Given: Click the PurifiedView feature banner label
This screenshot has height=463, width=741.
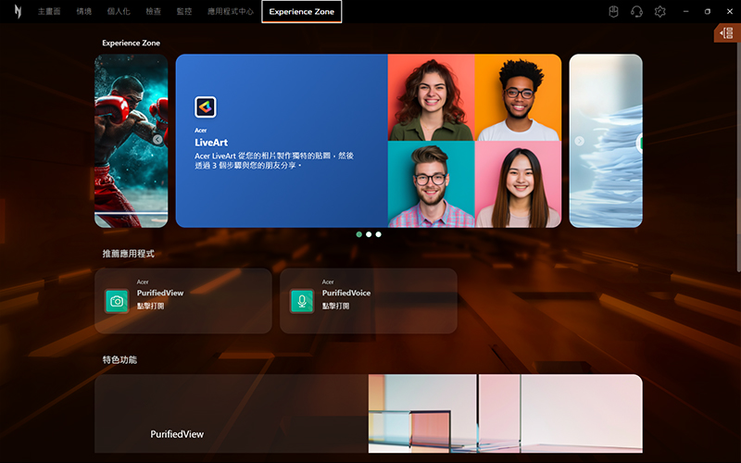Looking at the screenshot, I should [177, 434].
